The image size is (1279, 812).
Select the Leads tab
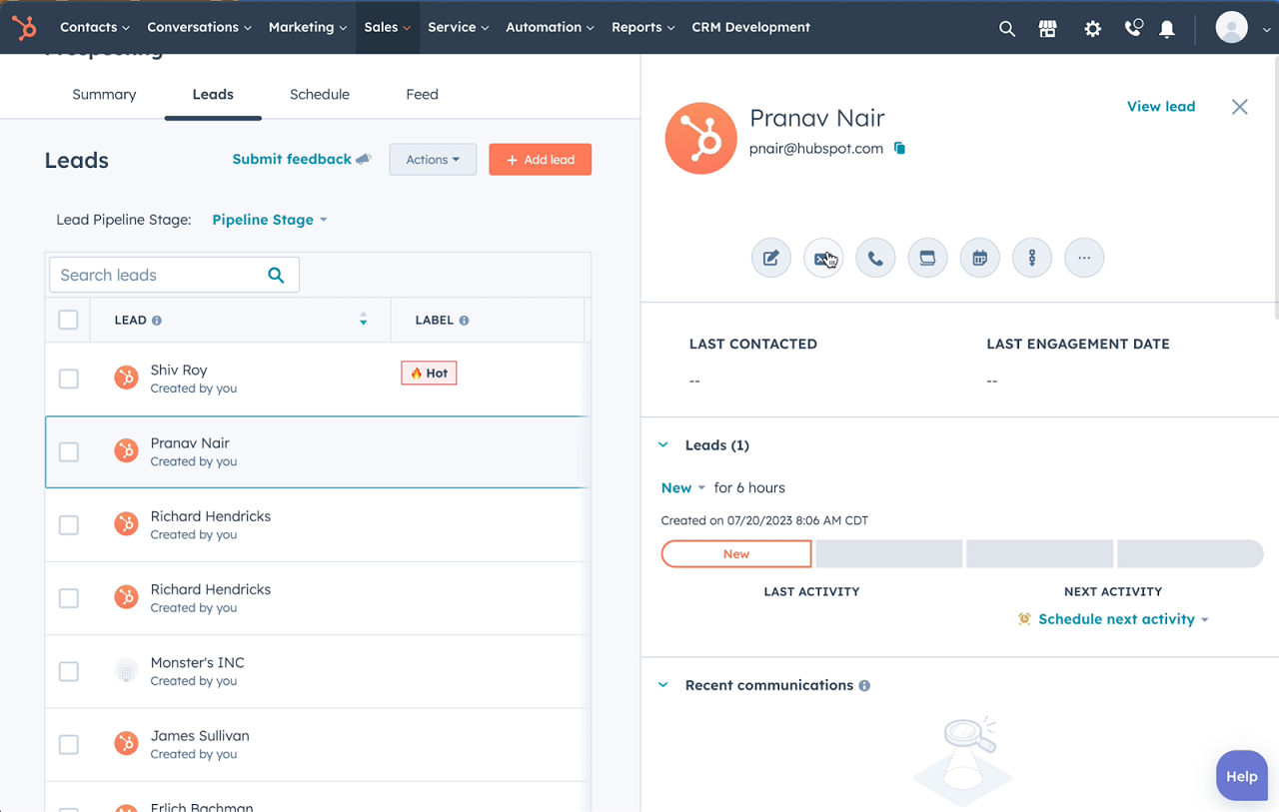pyautogui.click(x=213, y=94)
